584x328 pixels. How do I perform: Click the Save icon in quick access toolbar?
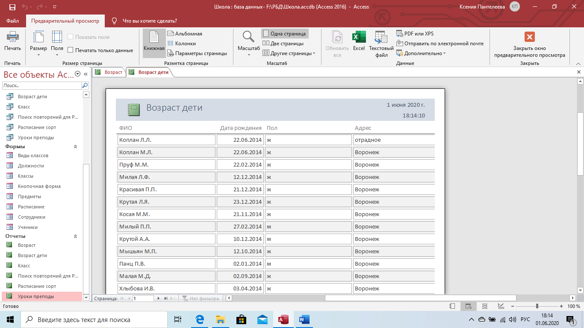pyautogui.click(x=12, y=7)
